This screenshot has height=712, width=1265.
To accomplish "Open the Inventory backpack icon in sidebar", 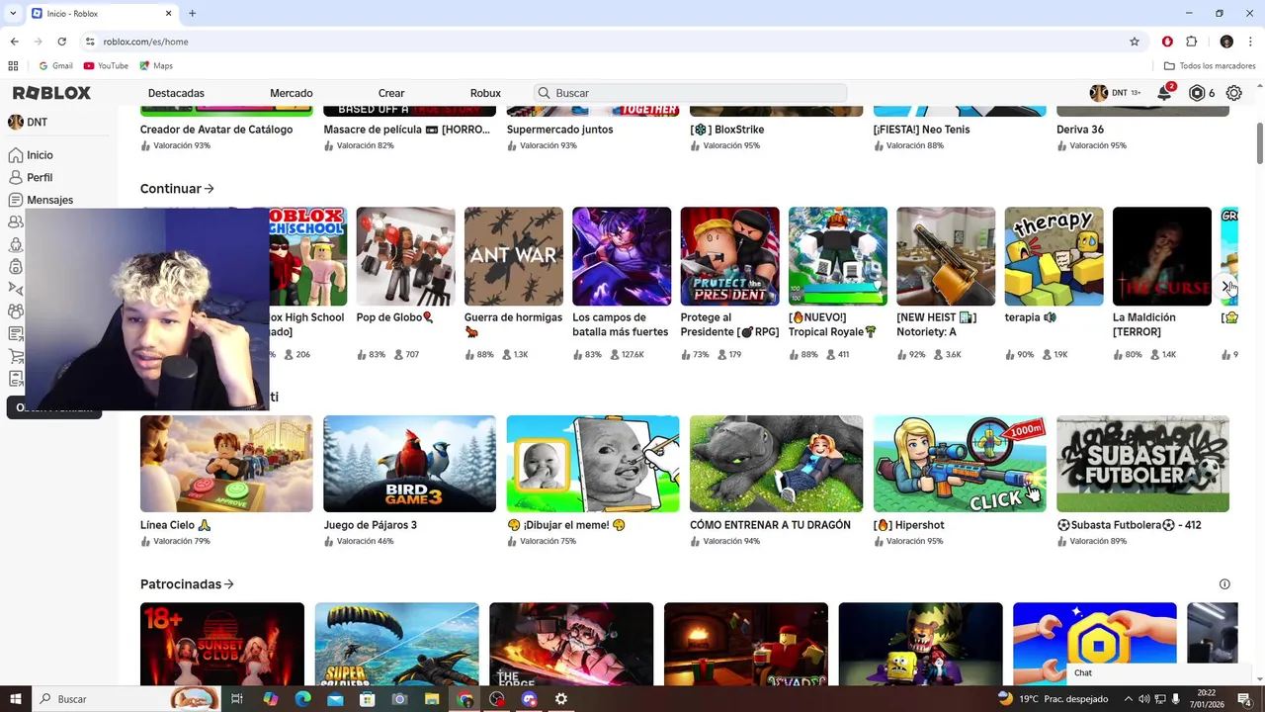I will 15,267.
